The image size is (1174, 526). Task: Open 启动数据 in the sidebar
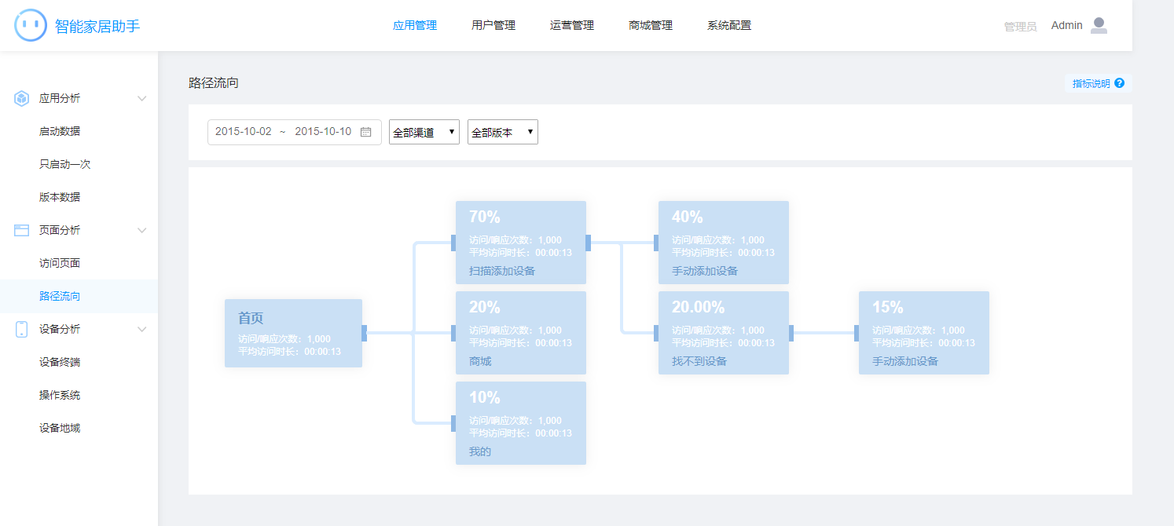pos(60,131)
